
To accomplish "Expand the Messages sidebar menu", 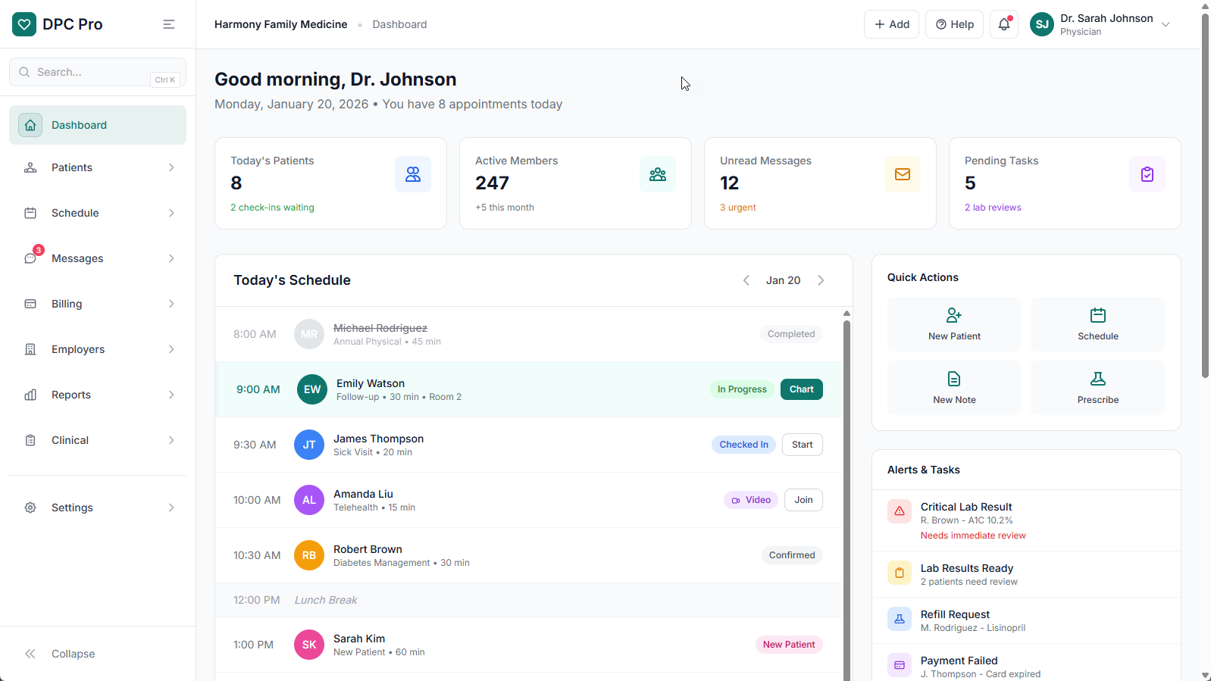I will click(x=98, y=258).
